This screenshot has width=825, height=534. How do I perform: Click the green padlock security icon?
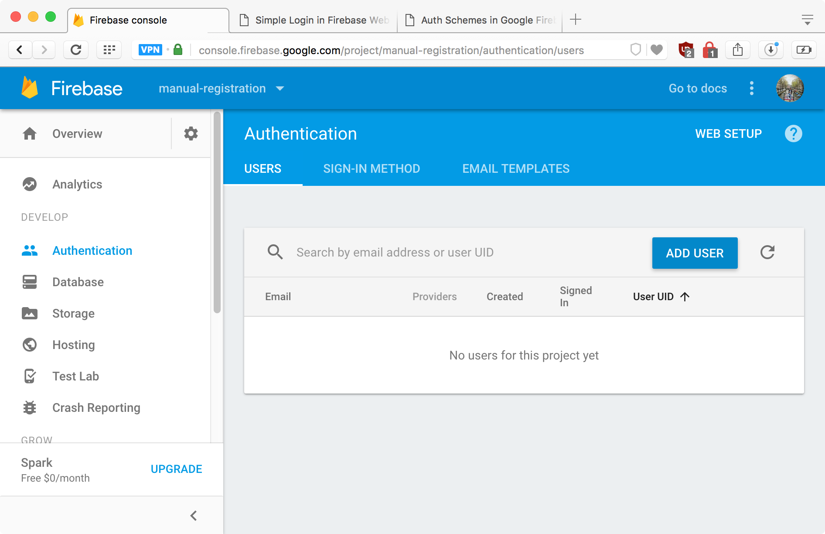click(x=178, y=50)
